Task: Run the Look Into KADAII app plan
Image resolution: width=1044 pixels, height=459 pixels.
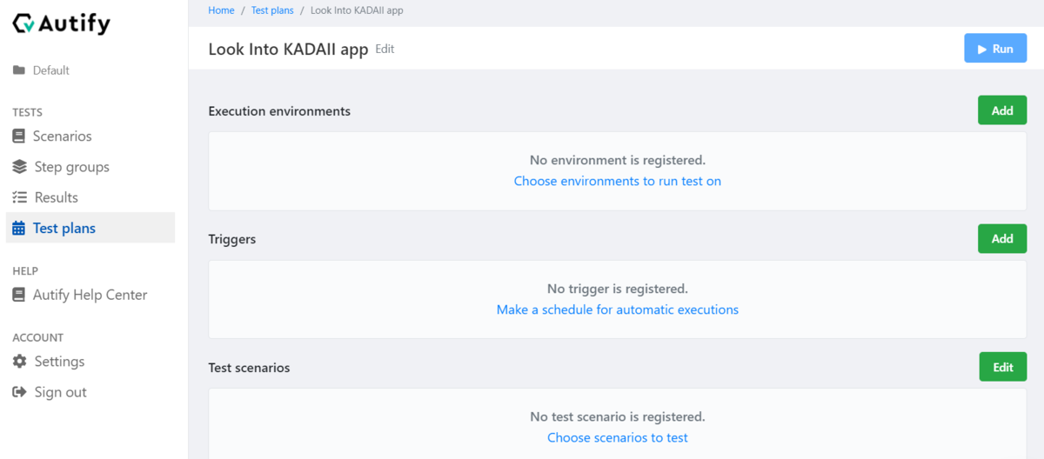Action: (995, 49)
